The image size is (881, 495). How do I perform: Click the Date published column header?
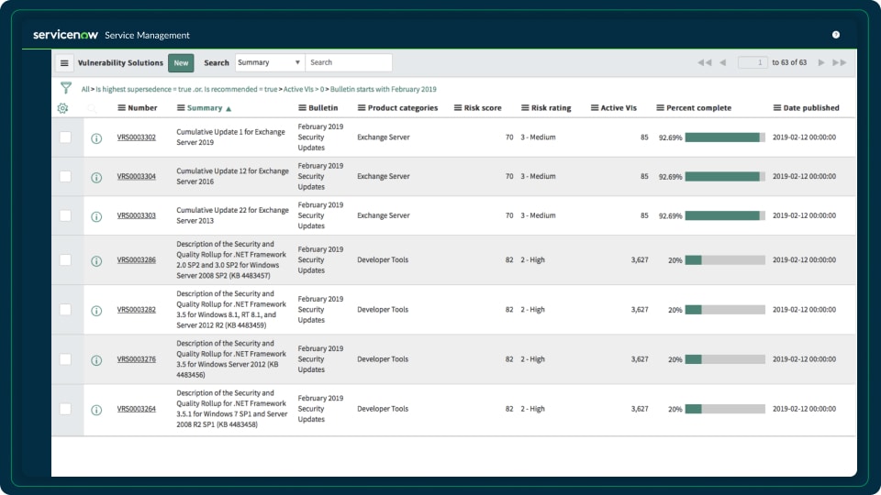click(810, 108)
